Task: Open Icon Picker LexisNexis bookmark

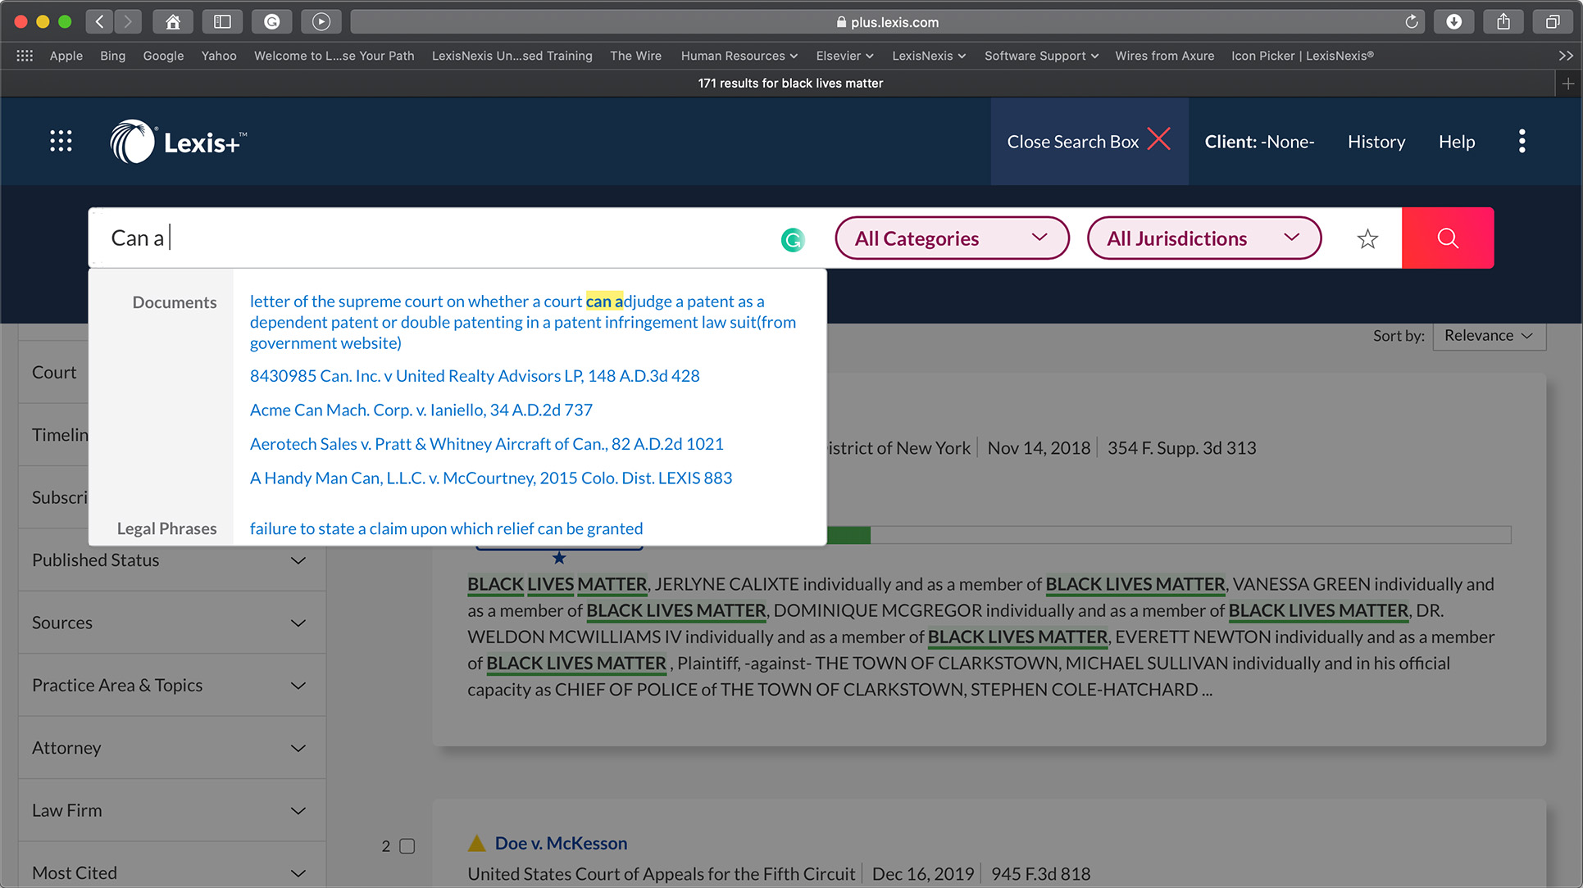Action: pyautogui.click(x=1302, y=56)
